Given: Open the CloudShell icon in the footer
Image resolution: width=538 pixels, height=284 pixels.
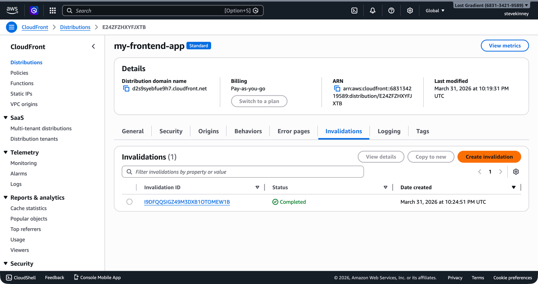Looking at the screenshot, I should click(x=9, y=278).
